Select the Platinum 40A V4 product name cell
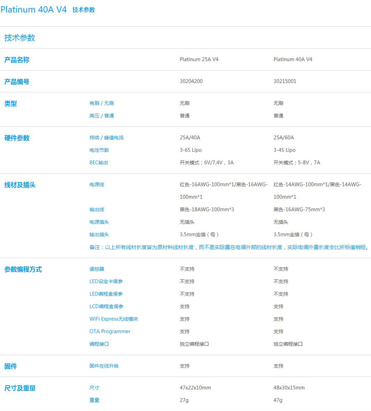 pyautogui.click(x=293, y=60)
